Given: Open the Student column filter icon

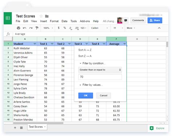Looking at the screenshot, I should [35, 44].
